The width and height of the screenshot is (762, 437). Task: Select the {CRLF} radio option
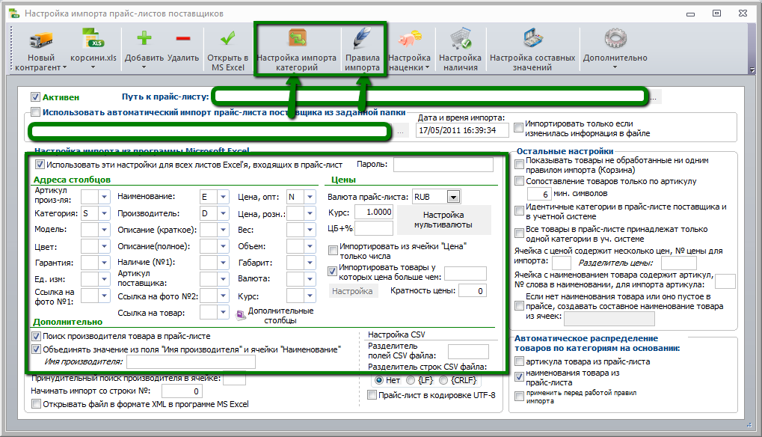pos(443,380)
